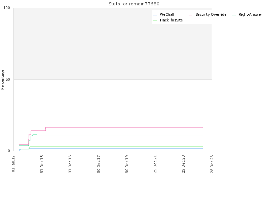This screenshot has height=201, width=269.
Task: Click the 28.Dec.25 x-axis date label
Action: click(x=212, y=164)
